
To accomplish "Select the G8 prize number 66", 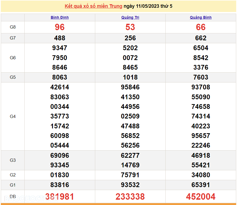I will click(201, 27).
